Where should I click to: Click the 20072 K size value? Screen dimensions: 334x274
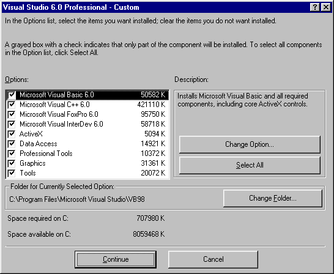153,173
